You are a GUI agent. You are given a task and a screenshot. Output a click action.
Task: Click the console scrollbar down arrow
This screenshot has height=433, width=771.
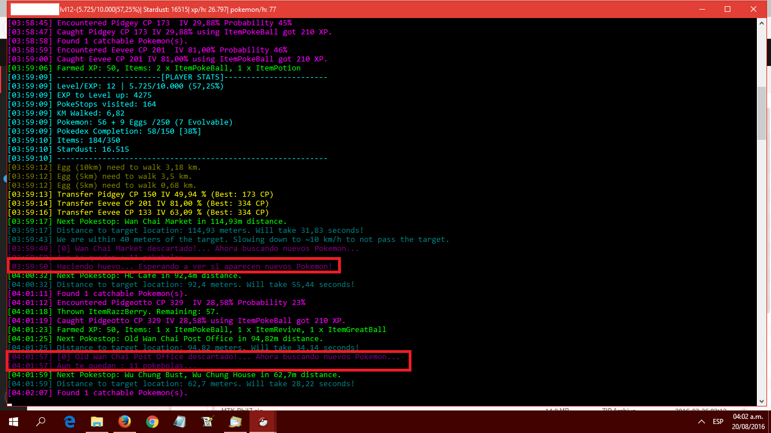pos(761,401)
